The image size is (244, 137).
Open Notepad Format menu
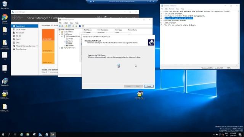tap(172, 9)
